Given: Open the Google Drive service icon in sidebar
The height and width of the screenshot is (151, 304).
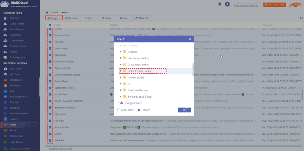Looking at the screenshot, I should coord(5,136).
